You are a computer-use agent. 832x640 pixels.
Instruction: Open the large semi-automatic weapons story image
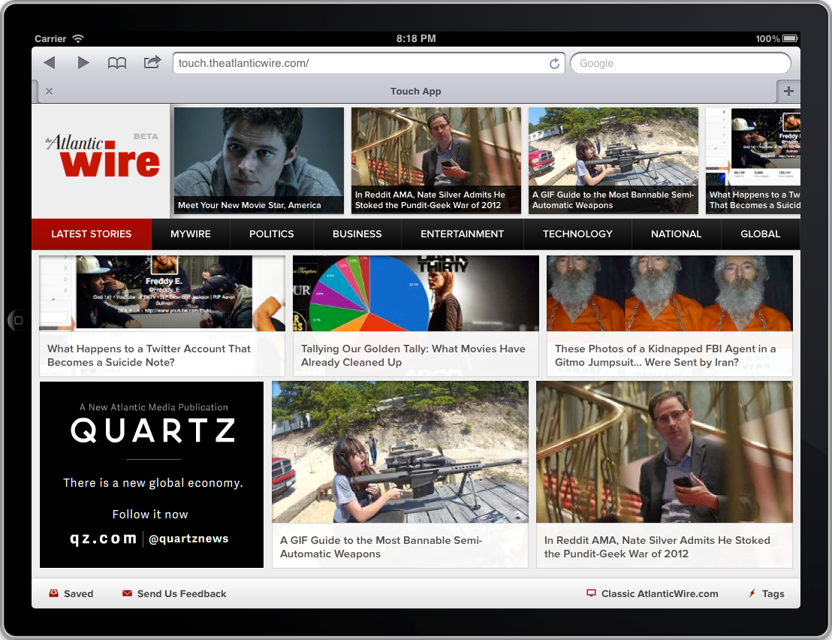coord(400,452)
